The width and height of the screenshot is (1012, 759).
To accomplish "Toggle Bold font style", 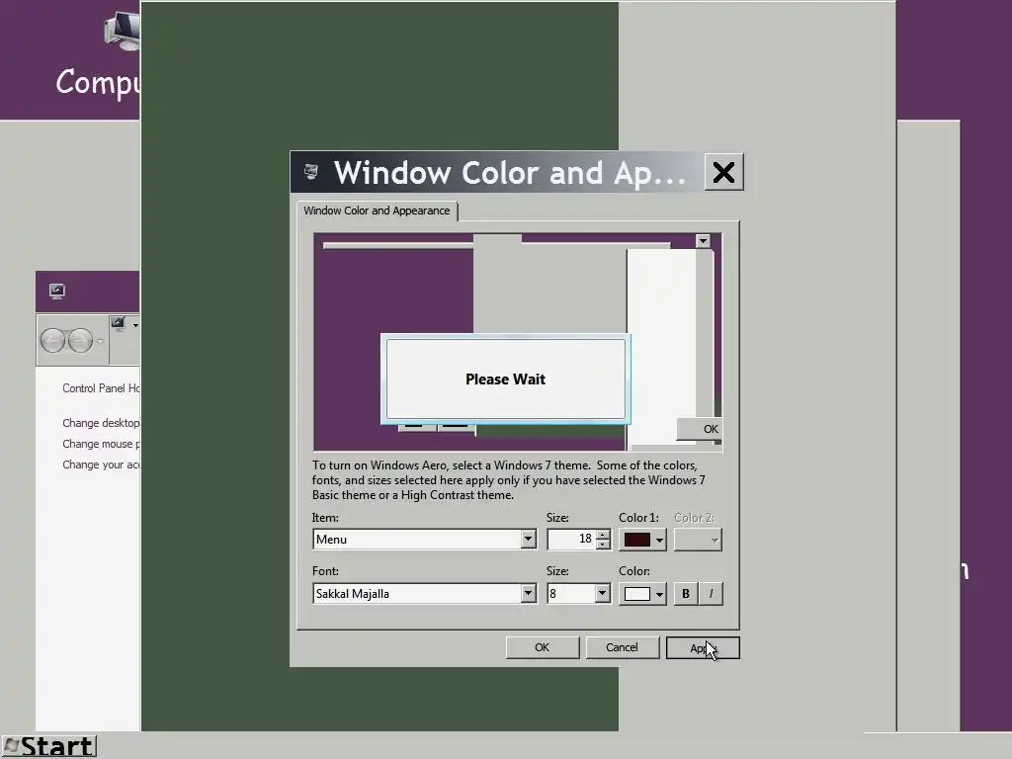I will tap(686, 594).
